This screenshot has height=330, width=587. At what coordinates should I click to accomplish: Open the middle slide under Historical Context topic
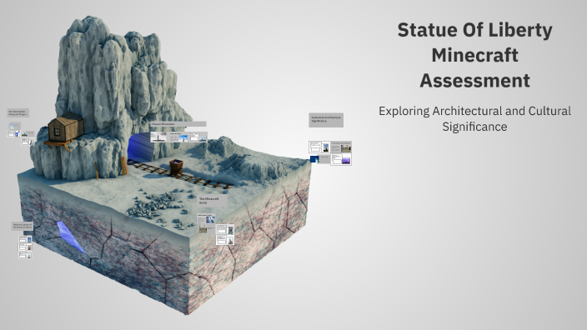(25, 247)
